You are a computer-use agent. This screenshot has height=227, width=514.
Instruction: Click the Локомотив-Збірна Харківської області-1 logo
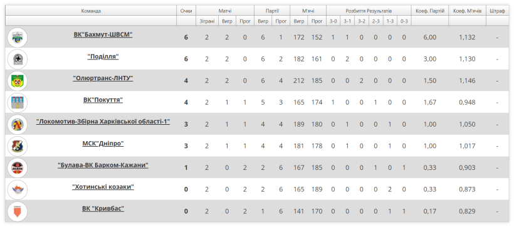pos(18,124)
